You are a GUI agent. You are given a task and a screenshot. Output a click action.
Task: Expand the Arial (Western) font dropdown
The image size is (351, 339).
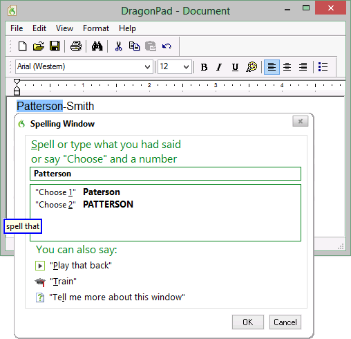147,67
